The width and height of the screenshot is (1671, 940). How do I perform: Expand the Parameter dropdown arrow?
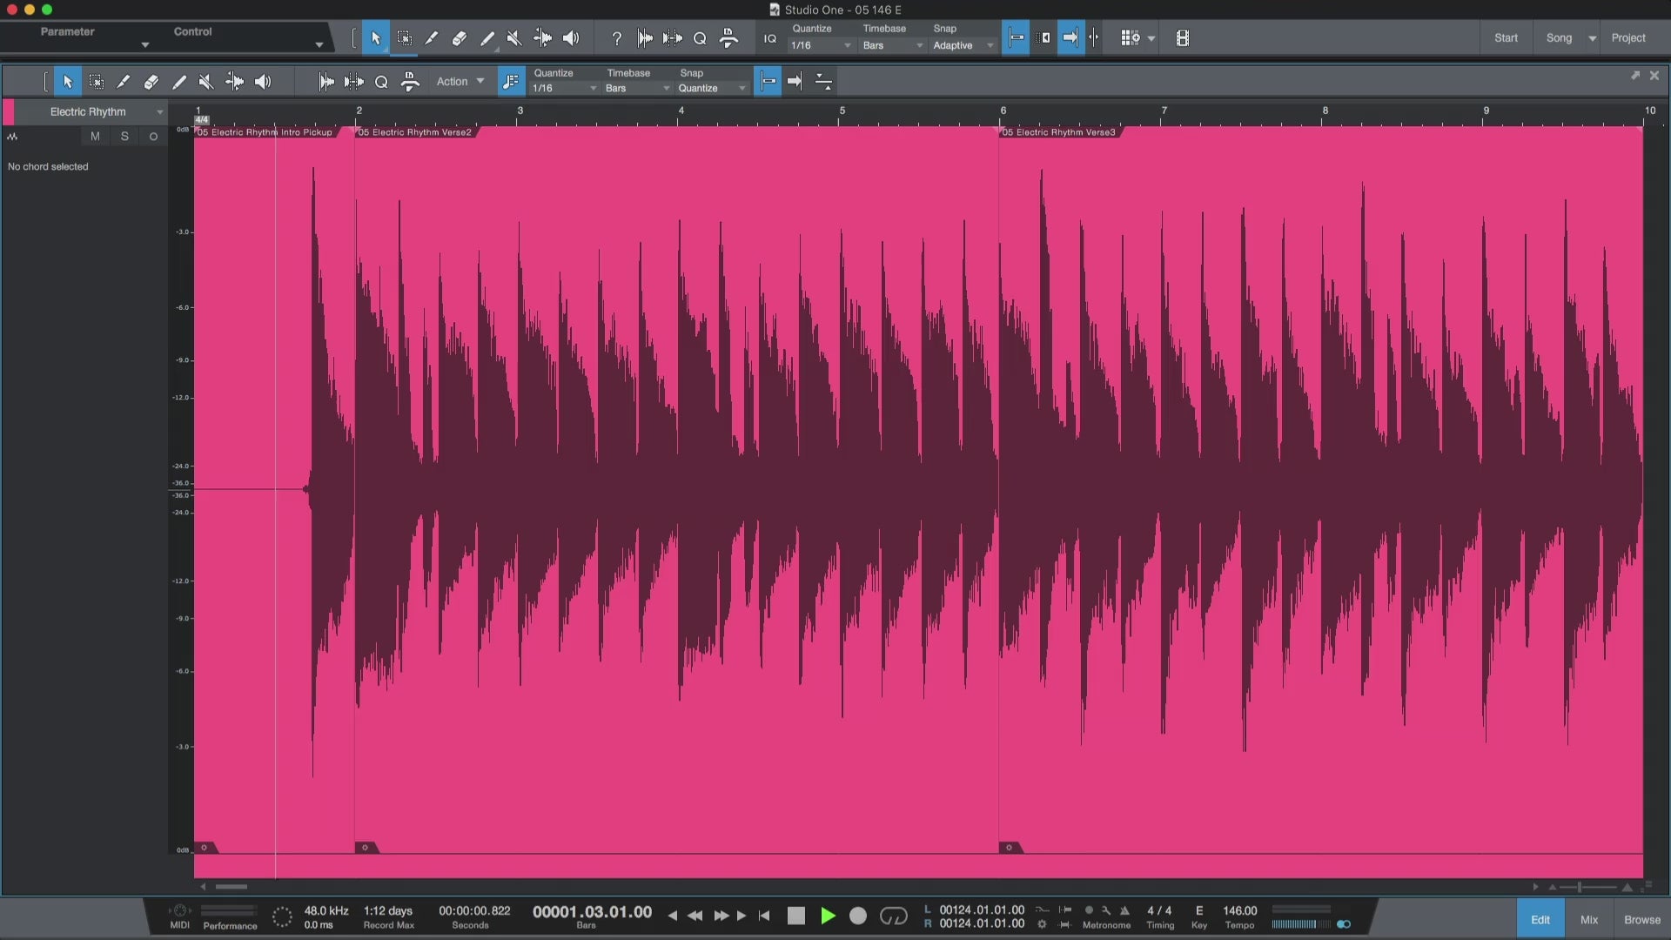144,44
